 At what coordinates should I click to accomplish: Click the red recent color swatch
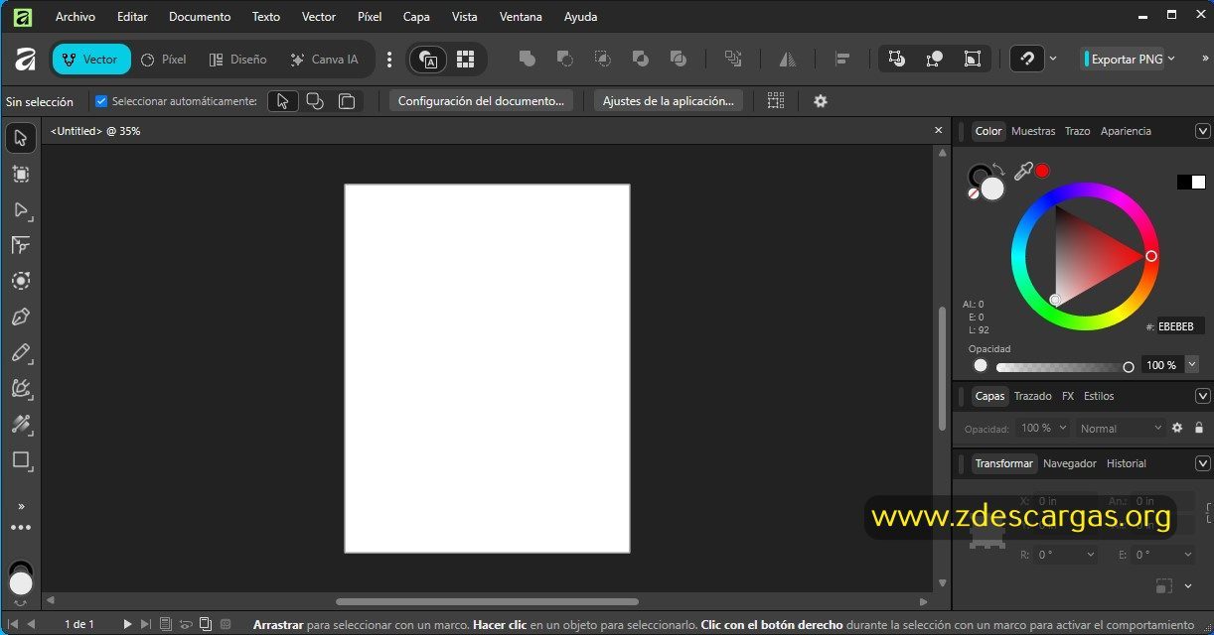[1042, 171]
